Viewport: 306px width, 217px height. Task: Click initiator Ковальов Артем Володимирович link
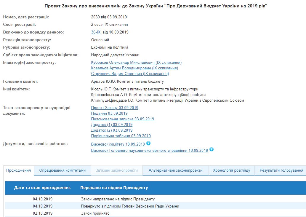134,68
